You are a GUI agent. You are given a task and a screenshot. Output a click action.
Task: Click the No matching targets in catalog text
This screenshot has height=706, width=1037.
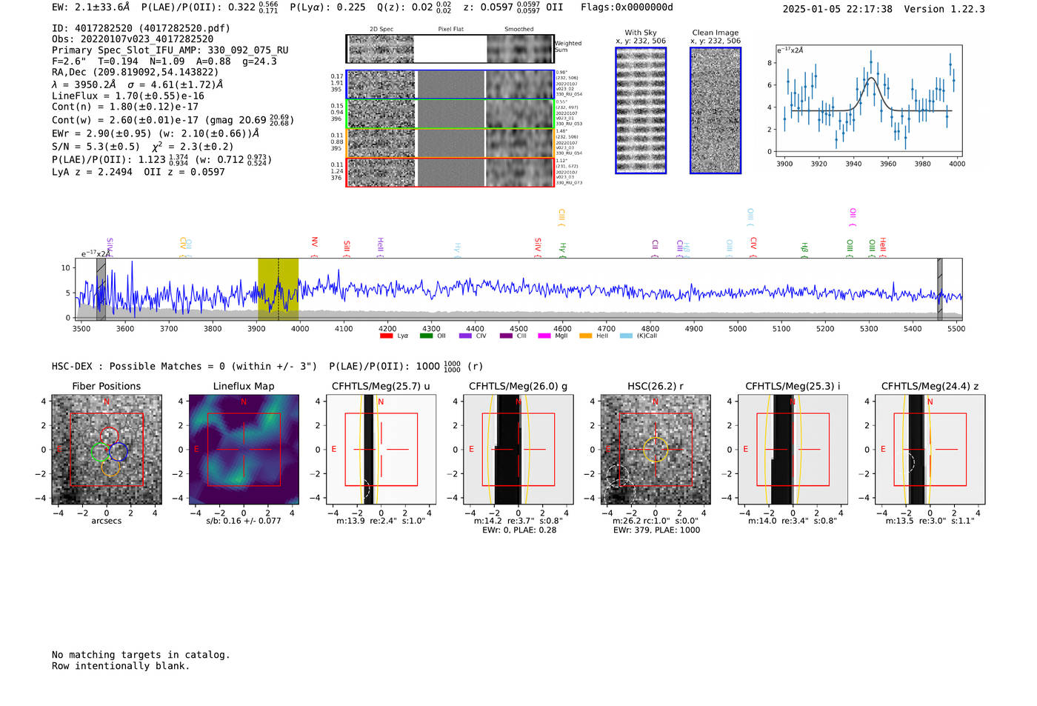pyautogui.click(x=141, y=655)
